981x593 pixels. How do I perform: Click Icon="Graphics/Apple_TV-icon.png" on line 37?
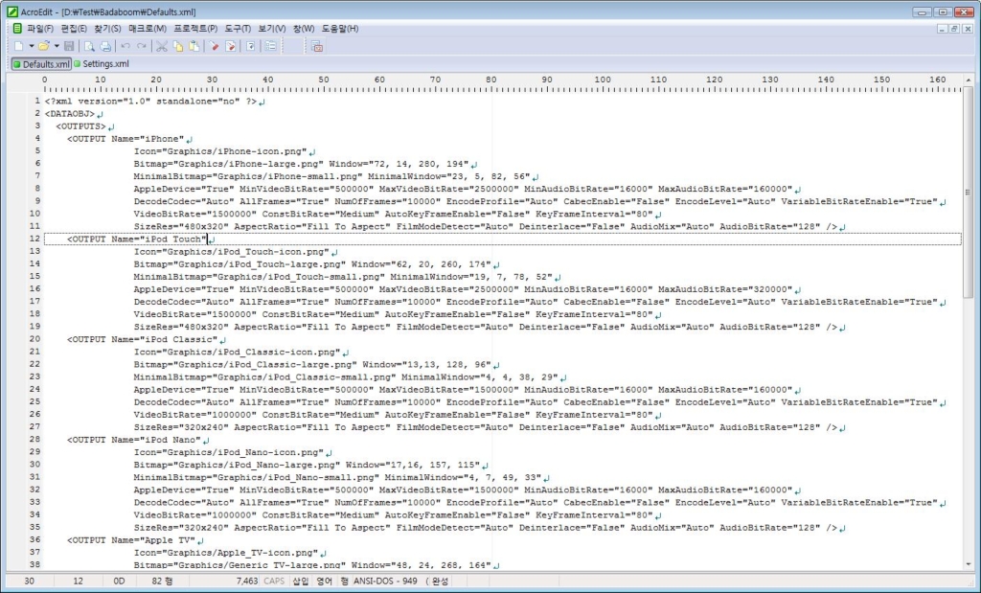(226, 553)
